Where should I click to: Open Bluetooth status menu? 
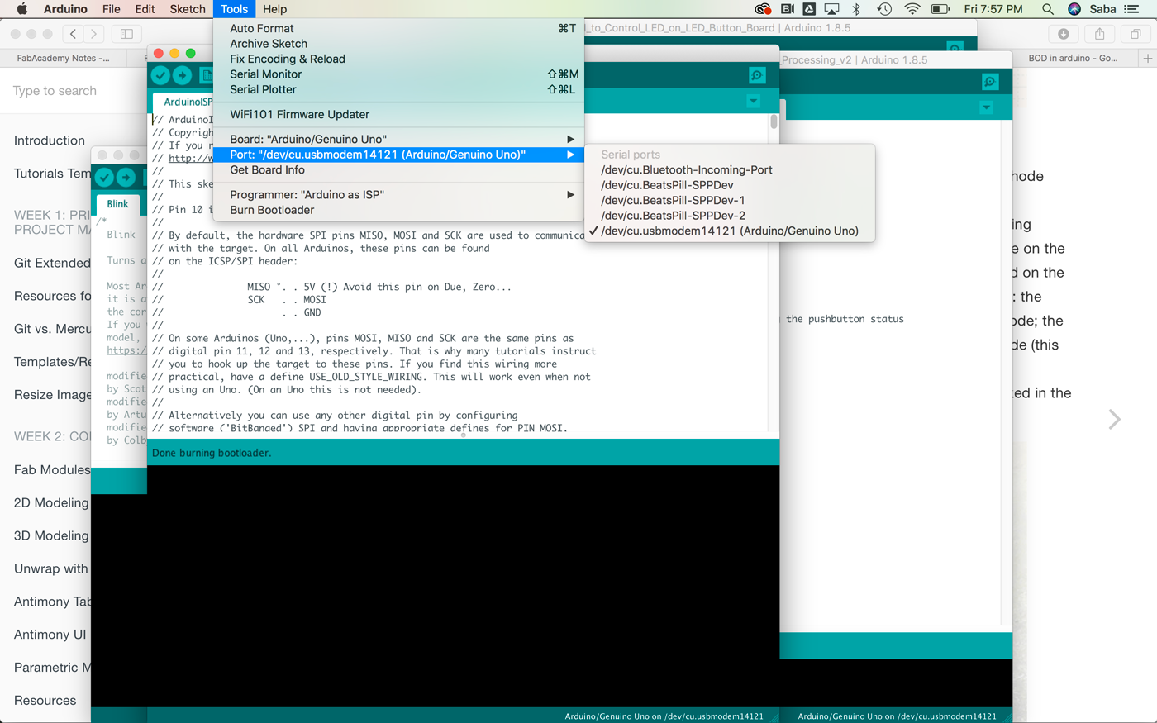857,9
